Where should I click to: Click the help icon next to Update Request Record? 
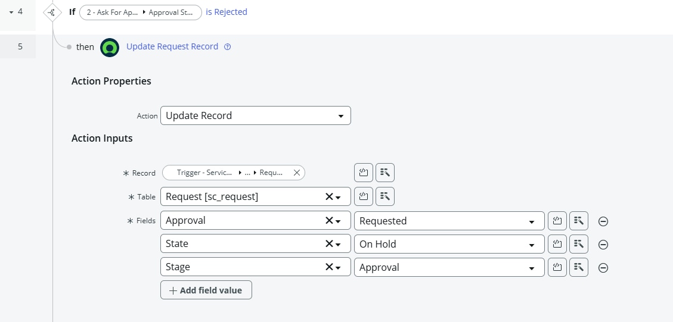coord(227,47)
